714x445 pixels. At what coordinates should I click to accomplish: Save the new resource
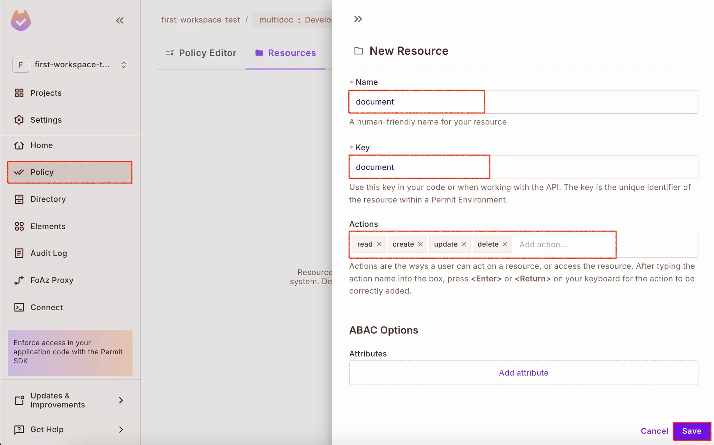tap(691, 431)
